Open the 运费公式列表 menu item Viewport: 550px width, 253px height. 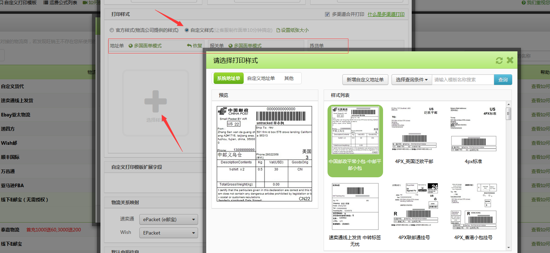(63, 2)
